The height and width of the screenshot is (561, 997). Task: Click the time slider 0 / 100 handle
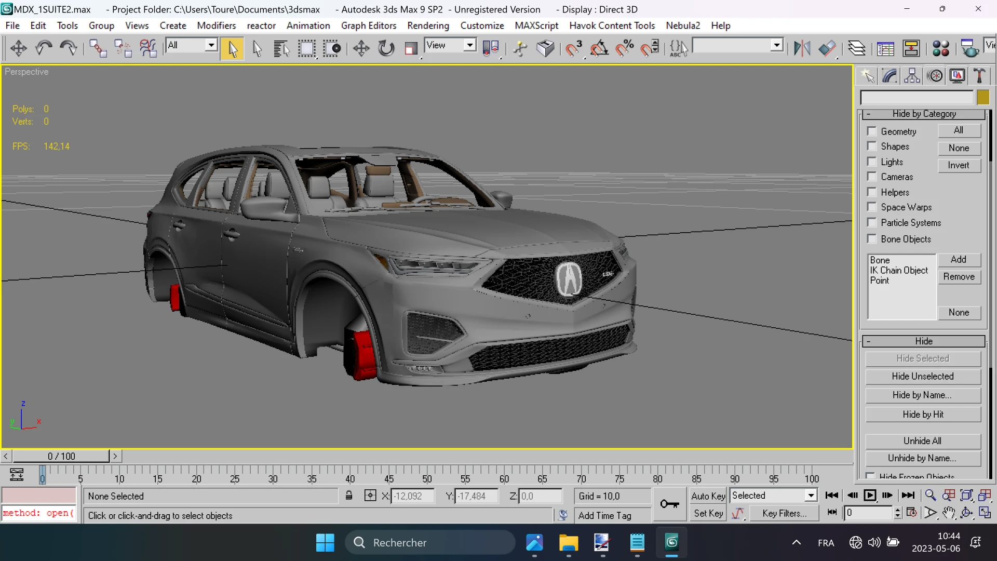(61, 456)
